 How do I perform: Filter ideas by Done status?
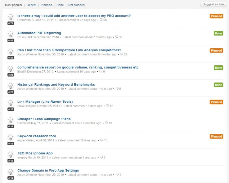click(60, 5)
